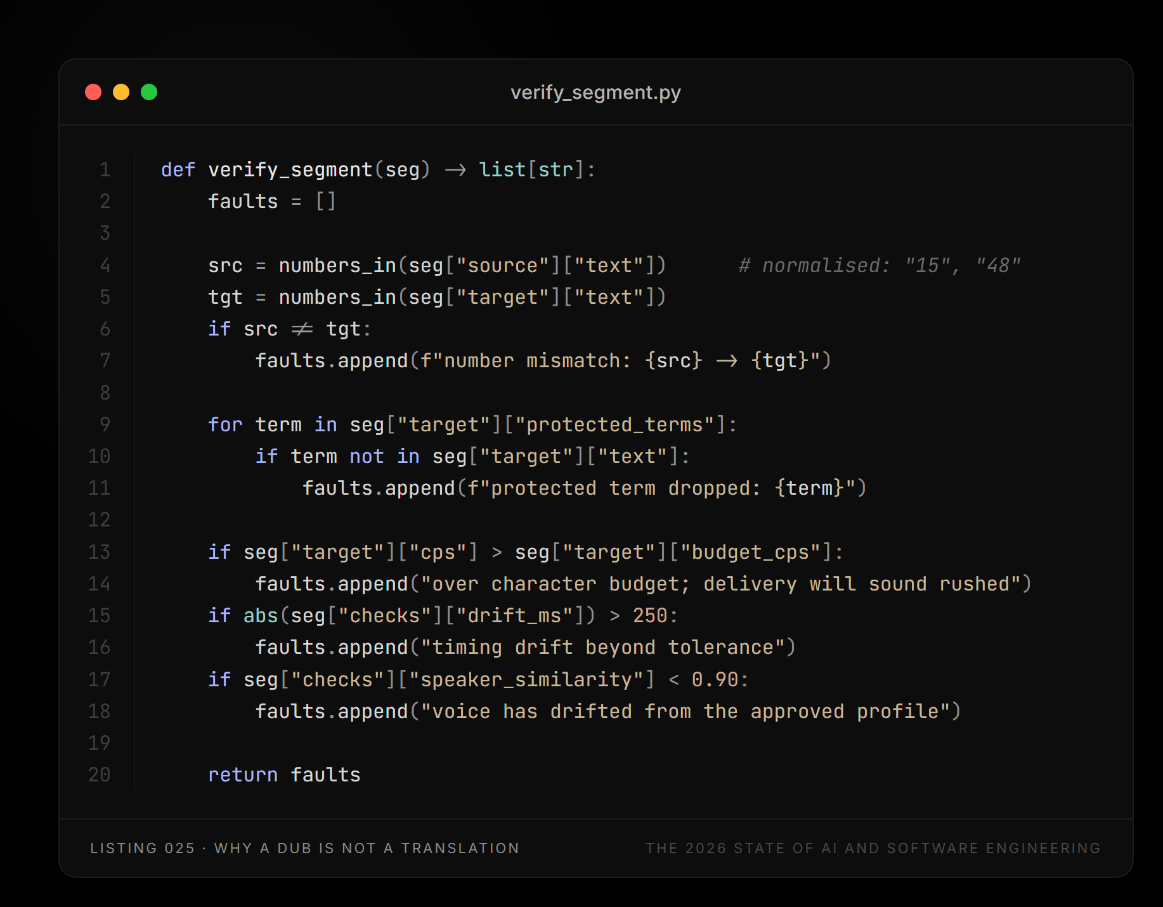Click the verify_segment.py window title
Viewport: 1163px width, 907px height.
coord(595,93)
